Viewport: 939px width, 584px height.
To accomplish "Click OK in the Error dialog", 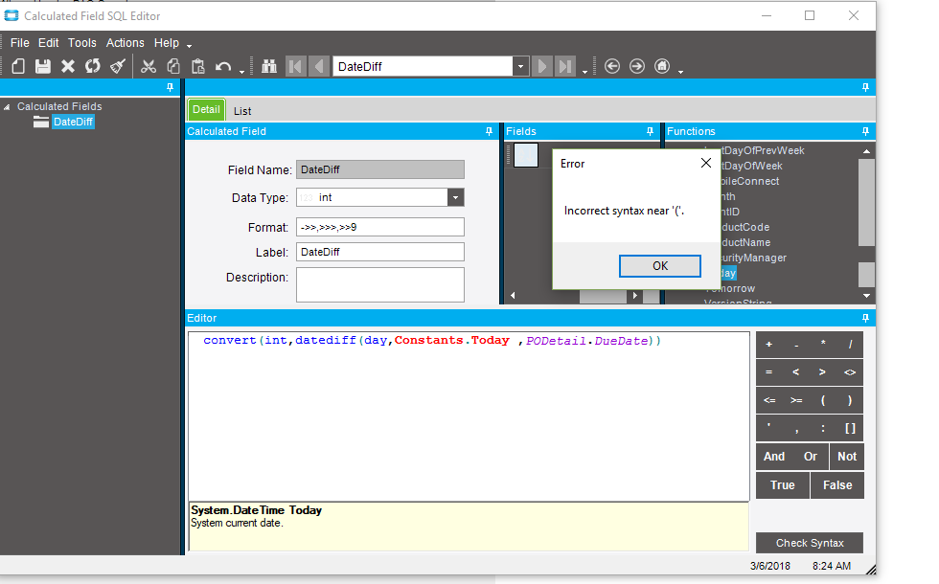I will pos(659,266).
